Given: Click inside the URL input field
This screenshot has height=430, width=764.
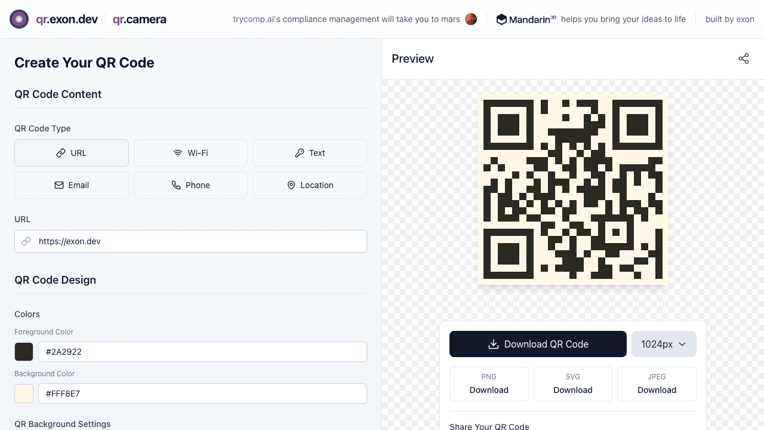Looking at the screenshot, I should click(190, 241).
